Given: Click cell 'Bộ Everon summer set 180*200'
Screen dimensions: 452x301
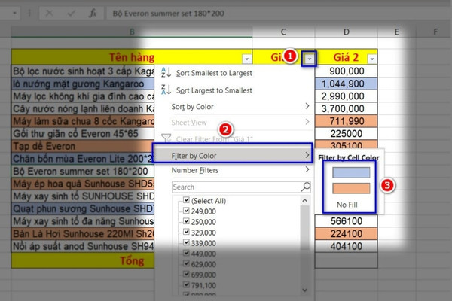Looking at the screenshot, I should point(83,171).
